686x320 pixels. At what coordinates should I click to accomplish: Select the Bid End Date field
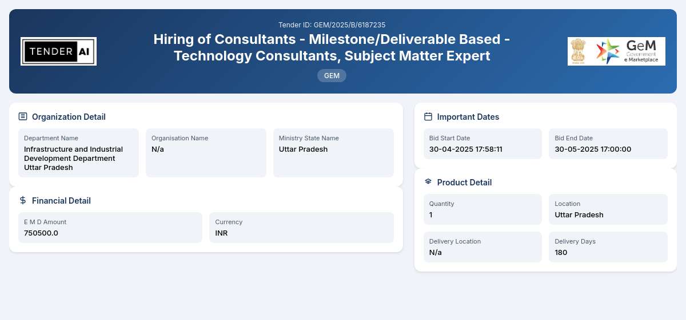[x=608, y=144]
